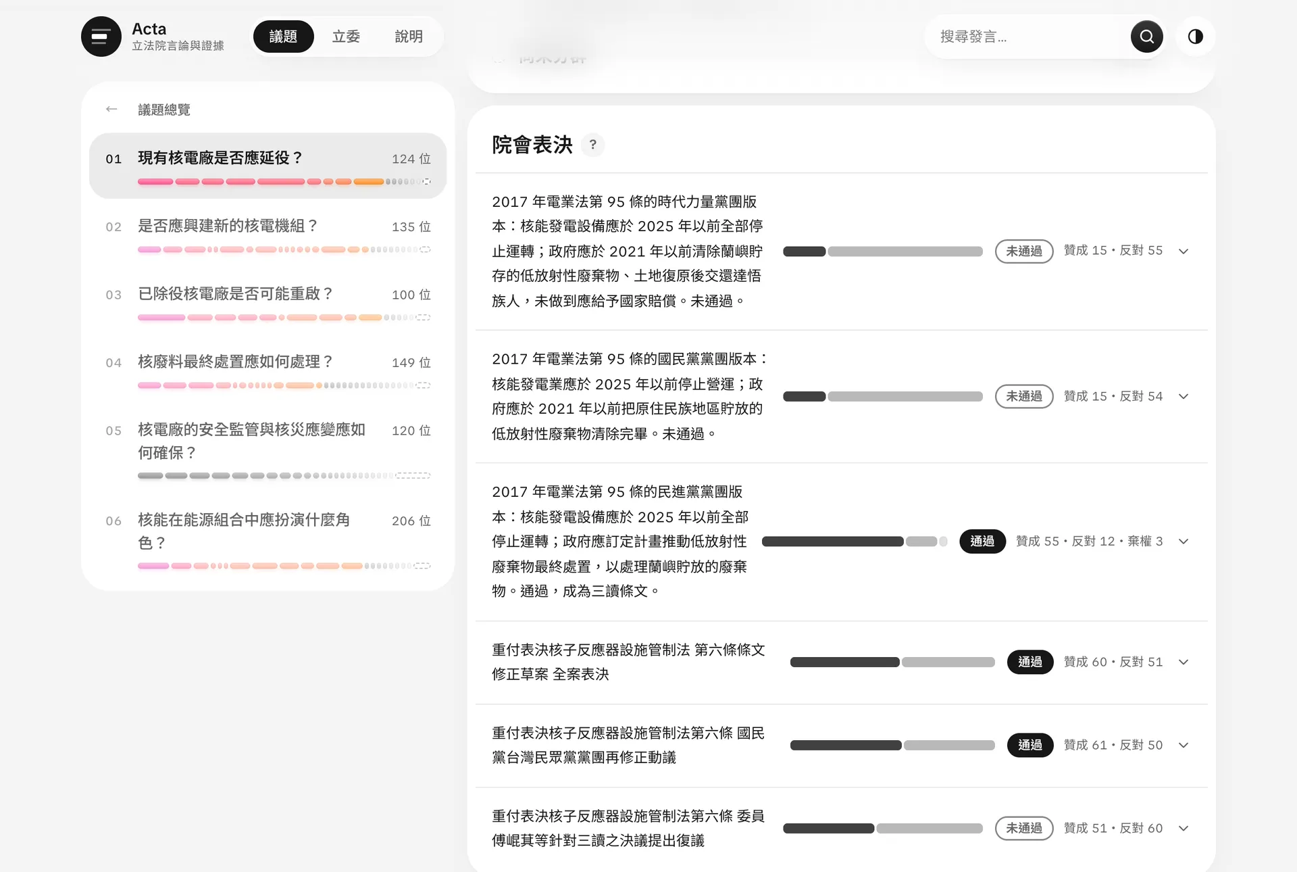Image resolution: width=1297 pixels, height=872 pixels.
Task: Click the stance bar under issue 01
Action: click(284, 182)
